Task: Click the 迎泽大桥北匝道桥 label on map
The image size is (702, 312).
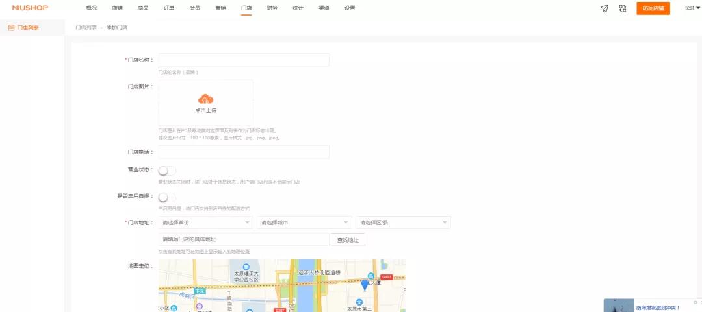Action: 320,272
